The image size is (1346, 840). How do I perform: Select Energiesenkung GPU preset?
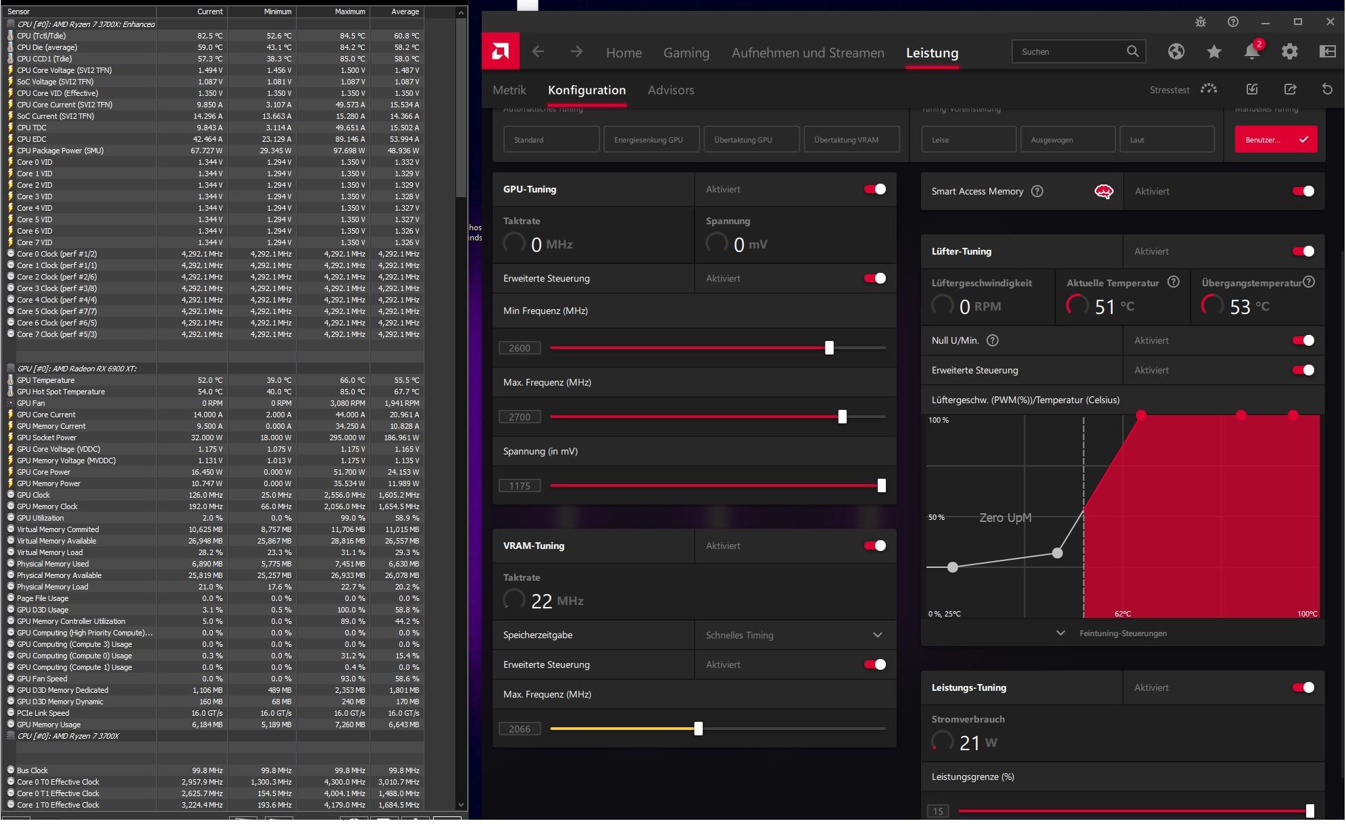[x=651, y=139]
